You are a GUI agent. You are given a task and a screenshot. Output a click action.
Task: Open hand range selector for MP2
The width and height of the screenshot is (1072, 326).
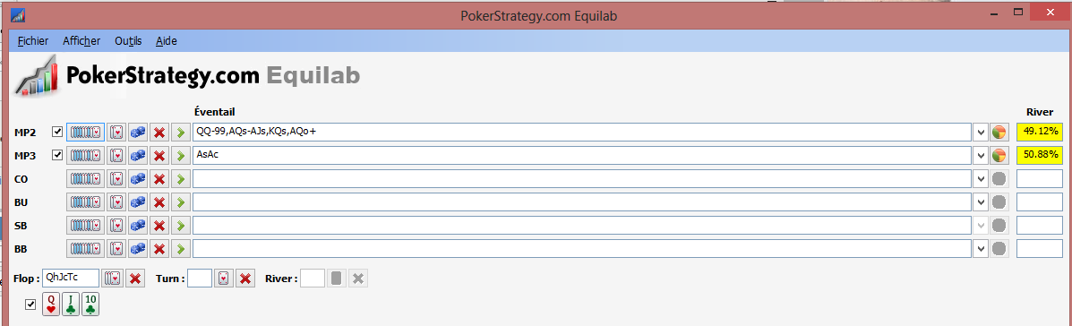click(x=85, y=132)
